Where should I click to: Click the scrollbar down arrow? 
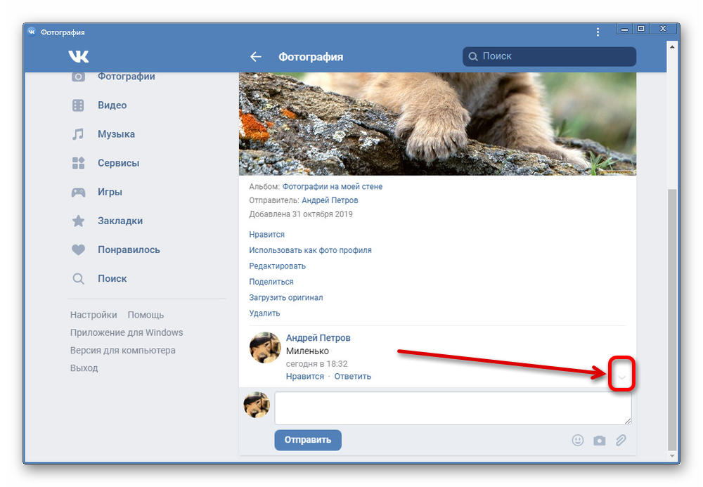pos(671,456)
